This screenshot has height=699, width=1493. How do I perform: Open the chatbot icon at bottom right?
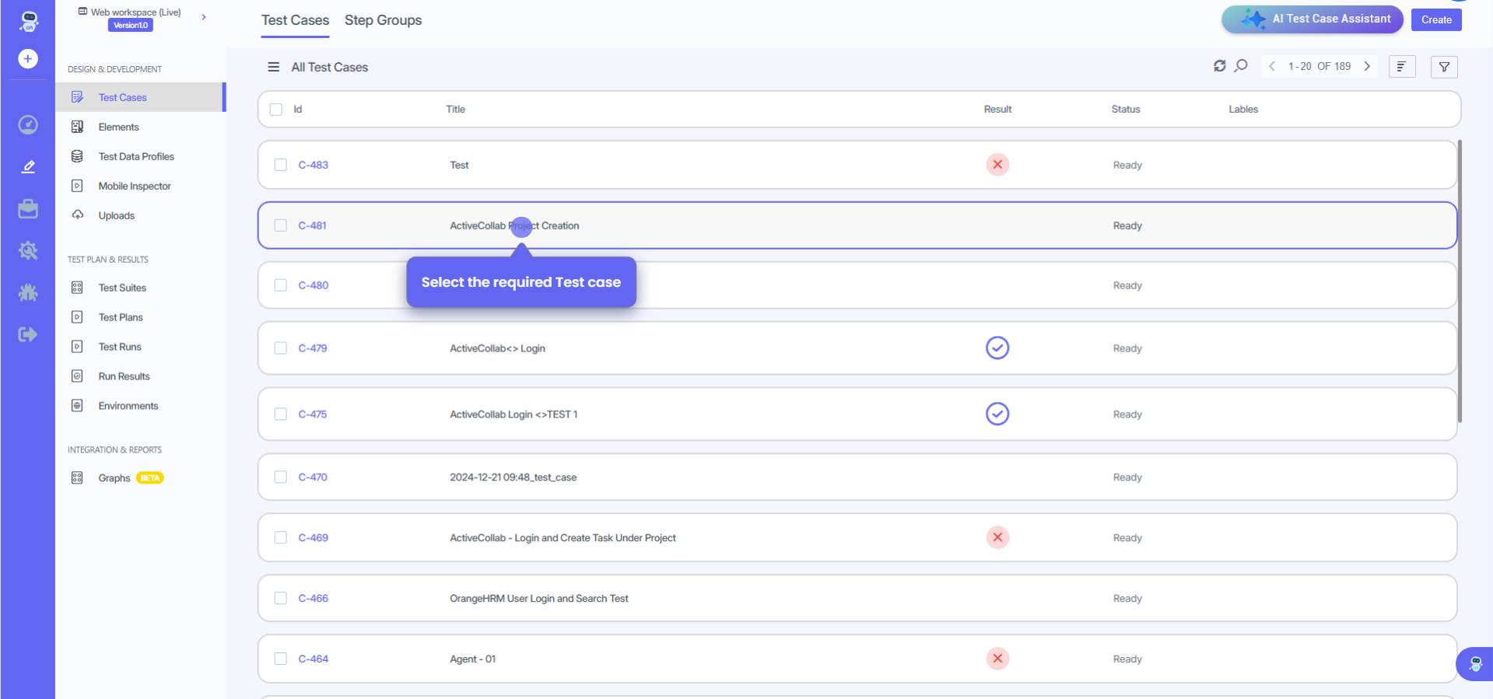point(1475,664)
